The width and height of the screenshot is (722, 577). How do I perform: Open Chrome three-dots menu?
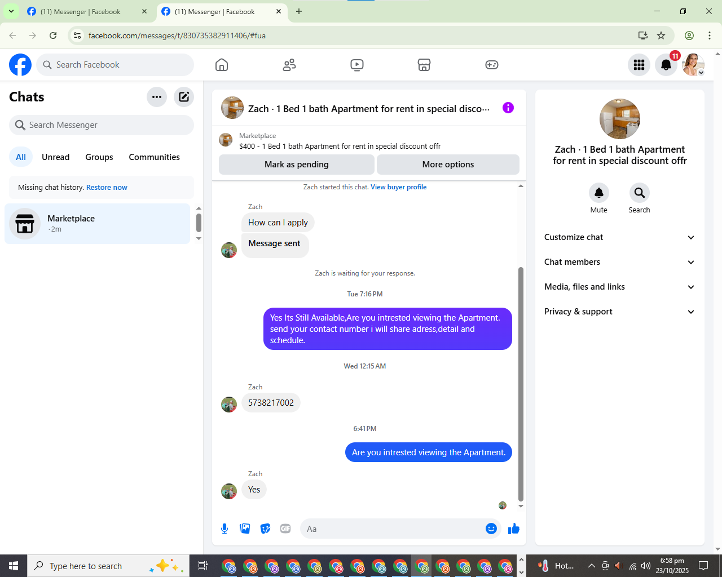coord(710,35)
